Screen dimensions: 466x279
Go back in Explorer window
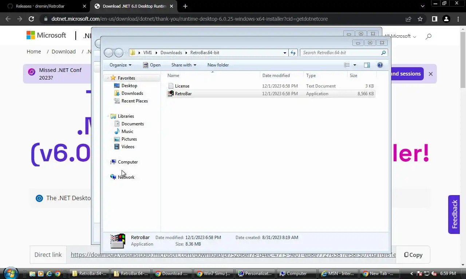coord(108,53)
